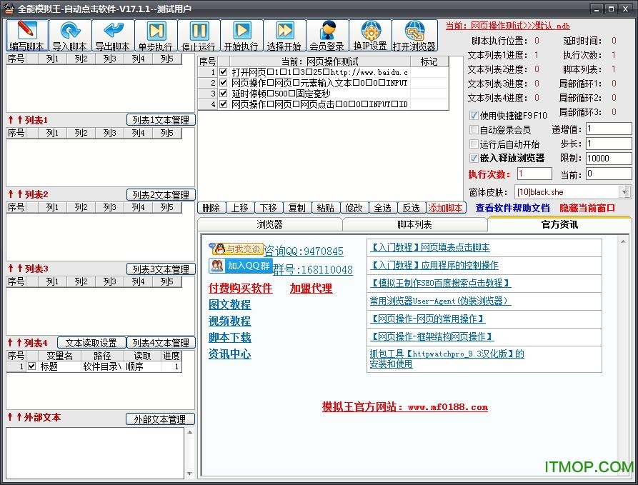The height and width of the screenshot is (485, 638).
Task: Uncheck script step 2 元素输入文本
Action: click(223, 83)
